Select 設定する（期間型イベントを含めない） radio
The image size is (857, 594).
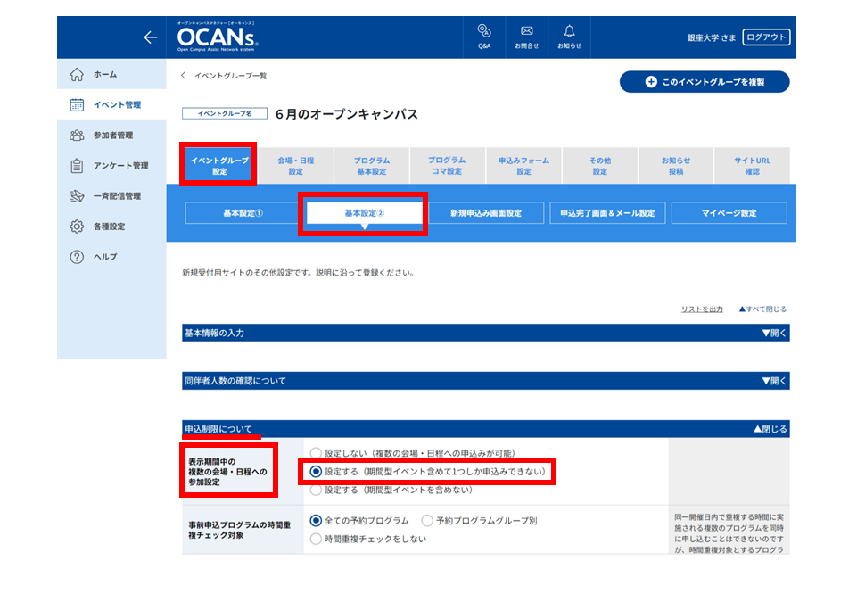pyautogui.click(x=316, y=491)
